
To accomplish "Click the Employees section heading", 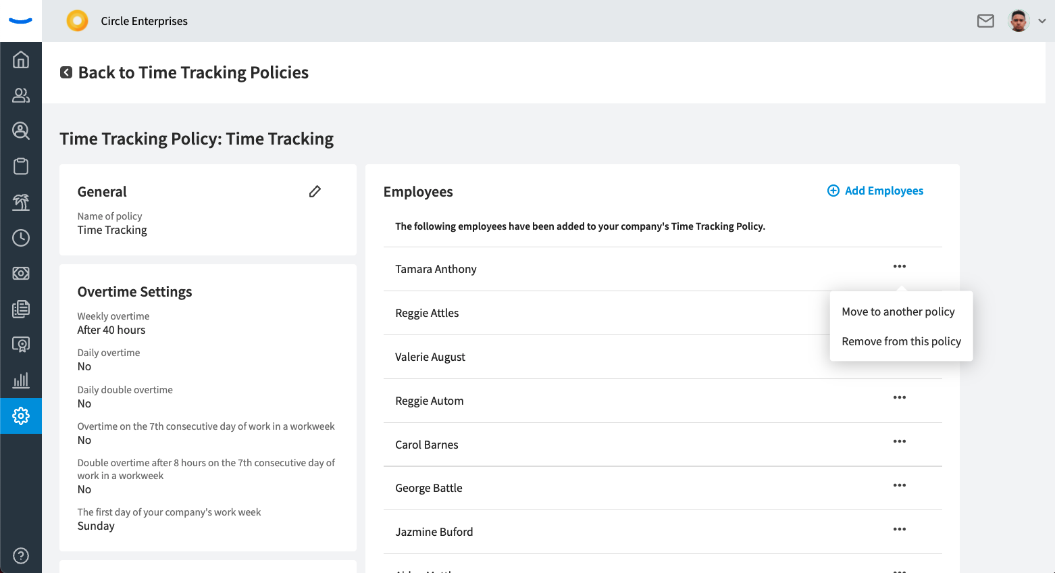I will pos(418,192).
